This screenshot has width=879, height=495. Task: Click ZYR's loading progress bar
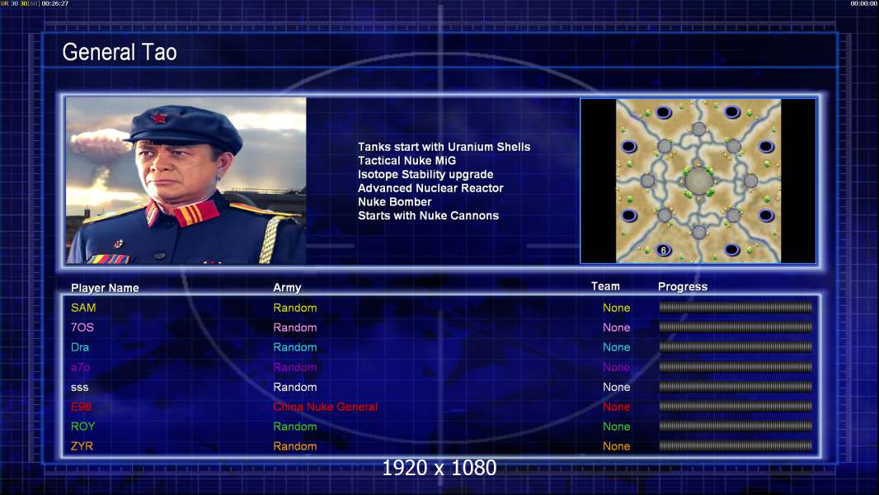click(736, 446)
